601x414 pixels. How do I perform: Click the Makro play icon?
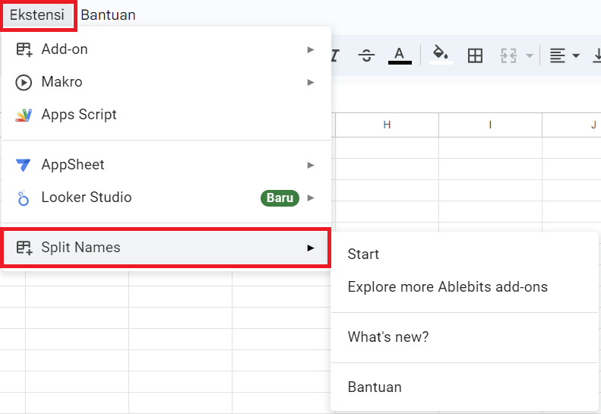pos(24,82)
